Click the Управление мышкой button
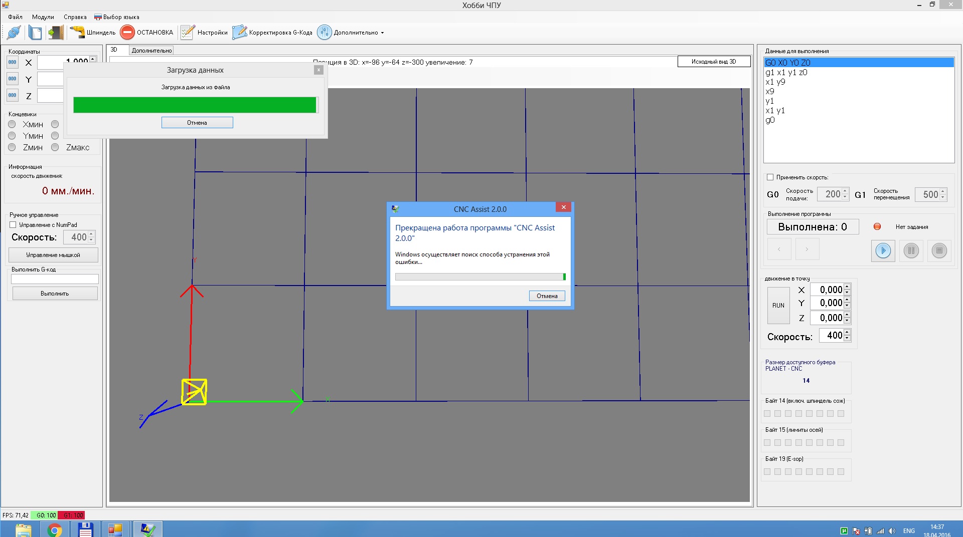This screenshot has width=963, height=537. 53,255
